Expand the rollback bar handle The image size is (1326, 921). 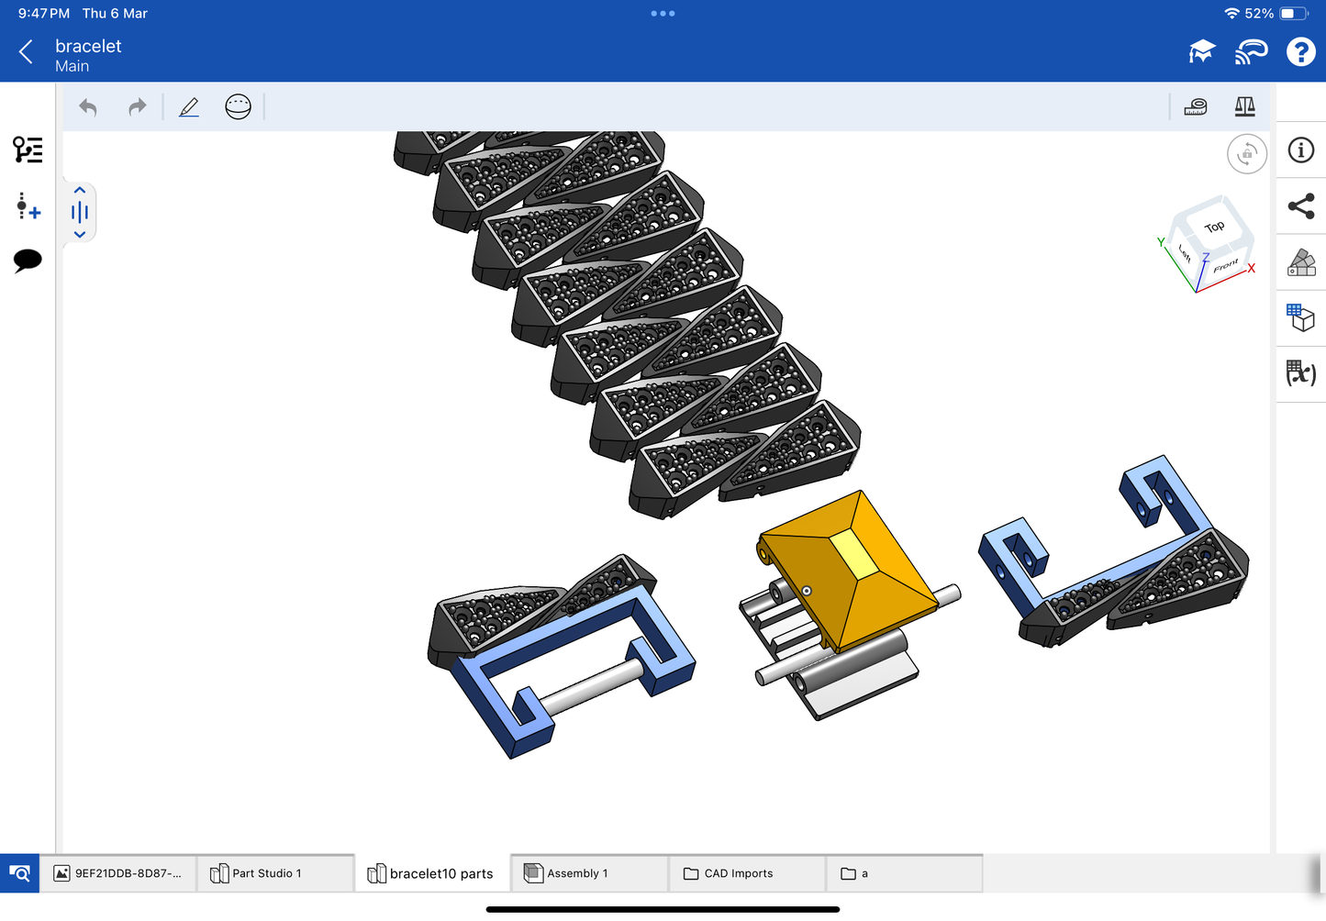[x=80, y=213]
